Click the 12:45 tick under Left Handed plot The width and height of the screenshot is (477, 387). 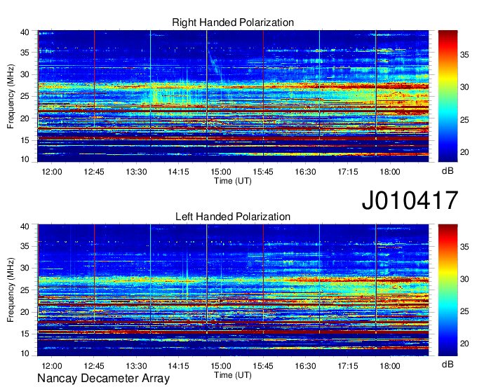pyautogui.click(x=94, y=366)
